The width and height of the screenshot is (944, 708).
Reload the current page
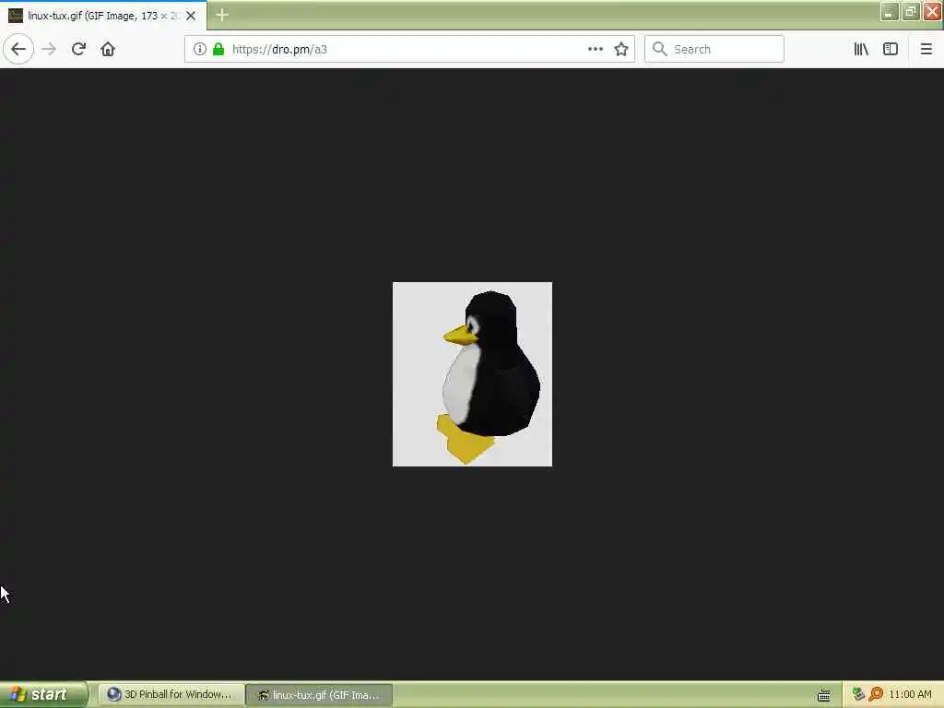tap(78, 50)
